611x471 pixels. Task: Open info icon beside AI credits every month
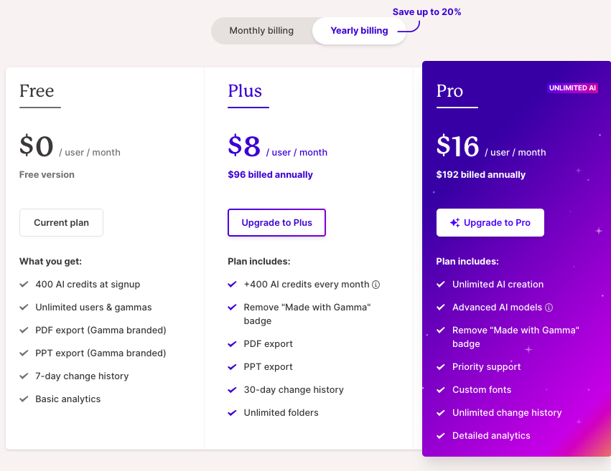[x=376, y=285]
